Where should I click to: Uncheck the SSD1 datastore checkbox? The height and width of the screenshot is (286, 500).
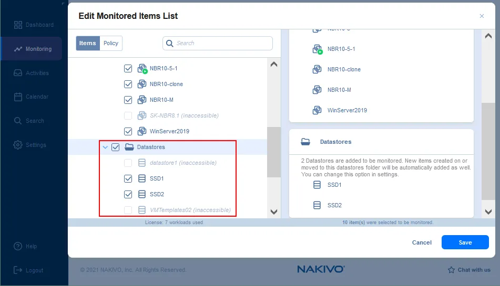click(x=128, y=178)
